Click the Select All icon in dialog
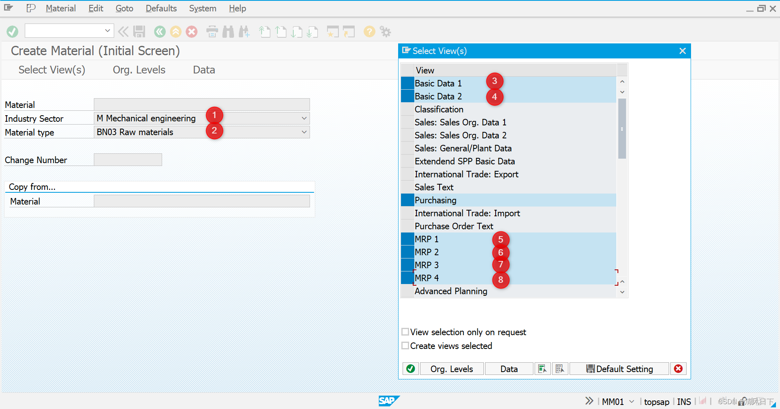This screenshot has height=409, width=780. coord(542,369)
